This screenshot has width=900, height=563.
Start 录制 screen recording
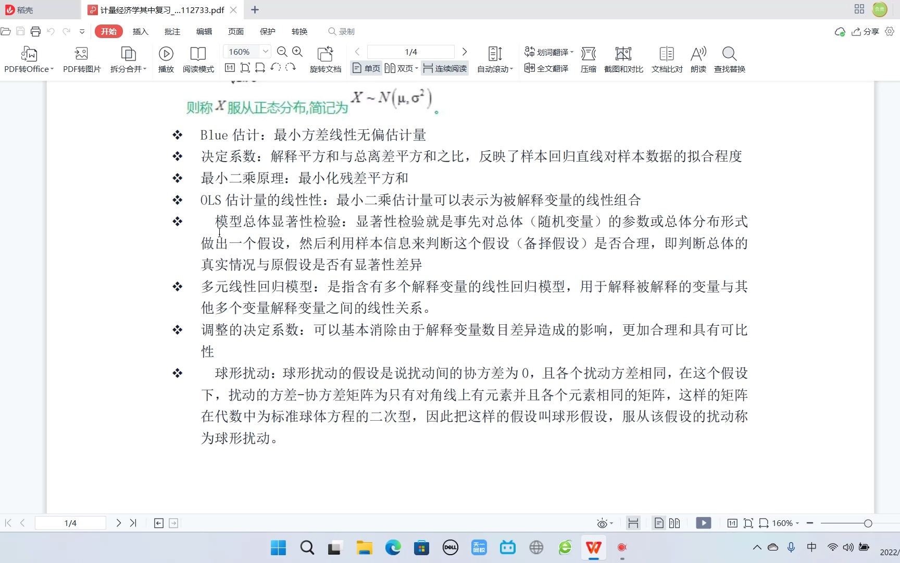341,31
